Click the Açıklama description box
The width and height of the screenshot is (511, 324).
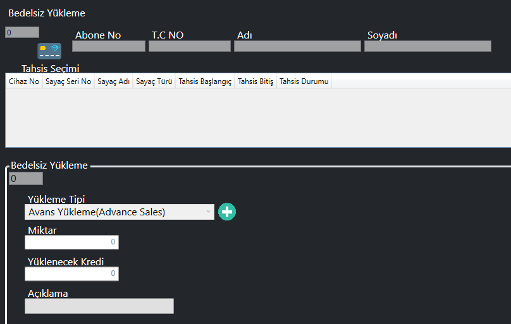(99, 306)
